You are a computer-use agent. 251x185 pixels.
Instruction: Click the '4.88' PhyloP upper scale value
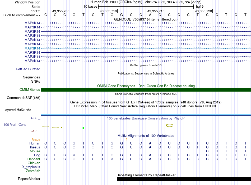[x=34, y=118]
